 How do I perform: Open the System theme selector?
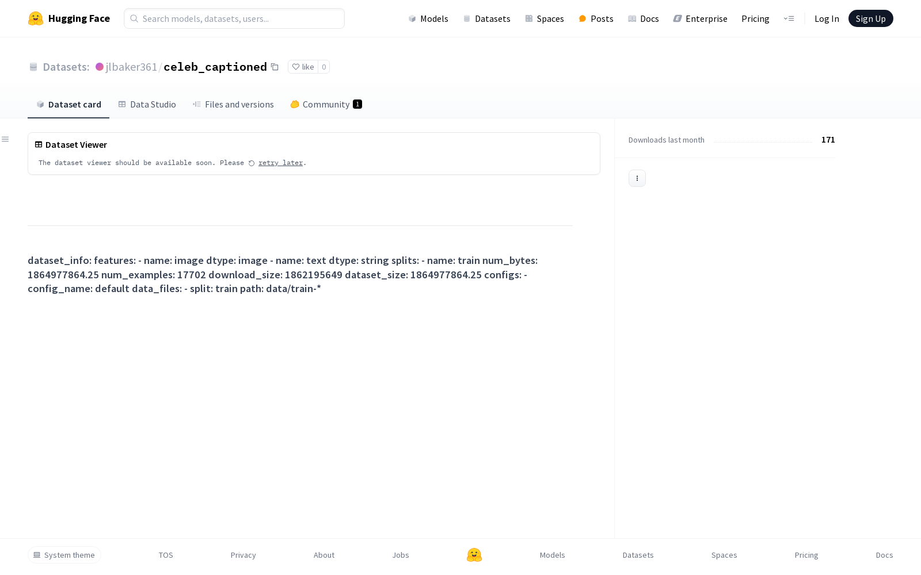(64, 555)
